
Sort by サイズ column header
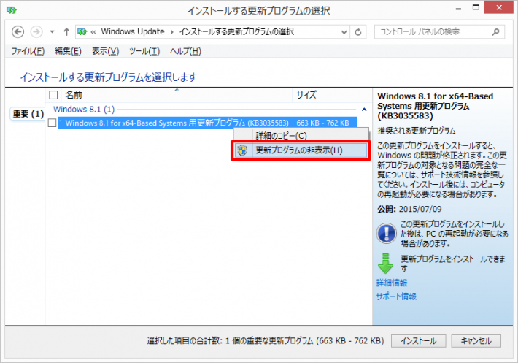325,95
